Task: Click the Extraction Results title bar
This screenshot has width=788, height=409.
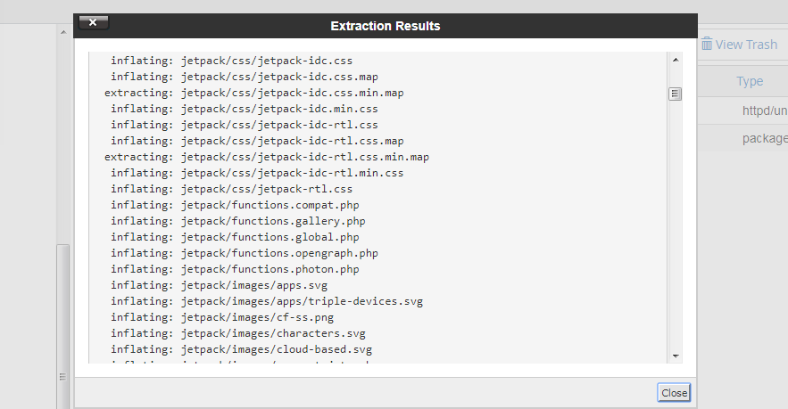Action: coord(385,26)
